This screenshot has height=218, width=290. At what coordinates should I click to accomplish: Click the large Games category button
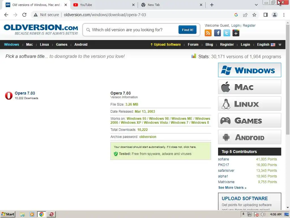250,120
